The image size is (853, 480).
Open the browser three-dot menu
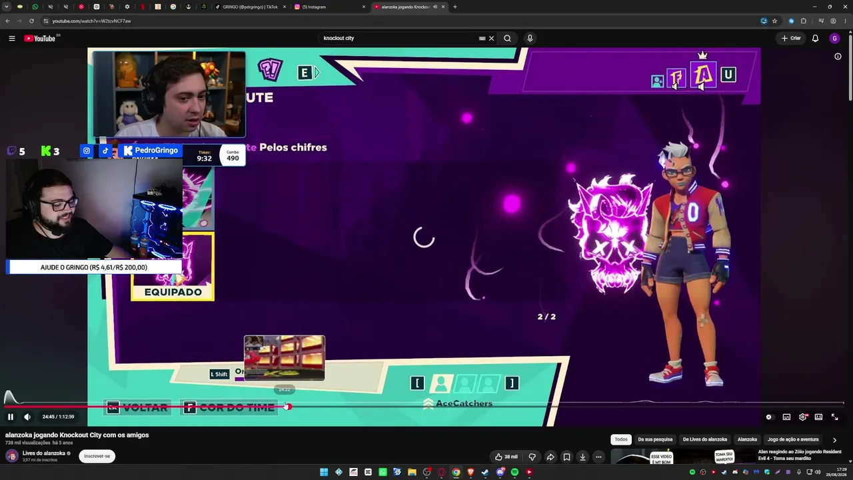point(845,21)
